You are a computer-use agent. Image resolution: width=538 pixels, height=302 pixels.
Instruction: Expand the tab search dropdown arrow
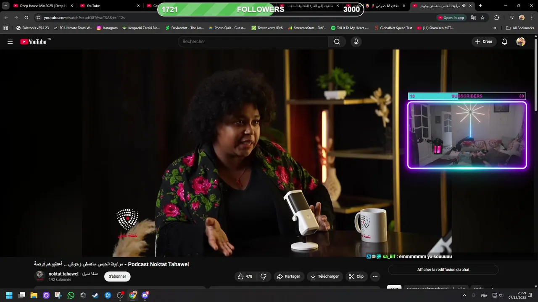point(5,6)
